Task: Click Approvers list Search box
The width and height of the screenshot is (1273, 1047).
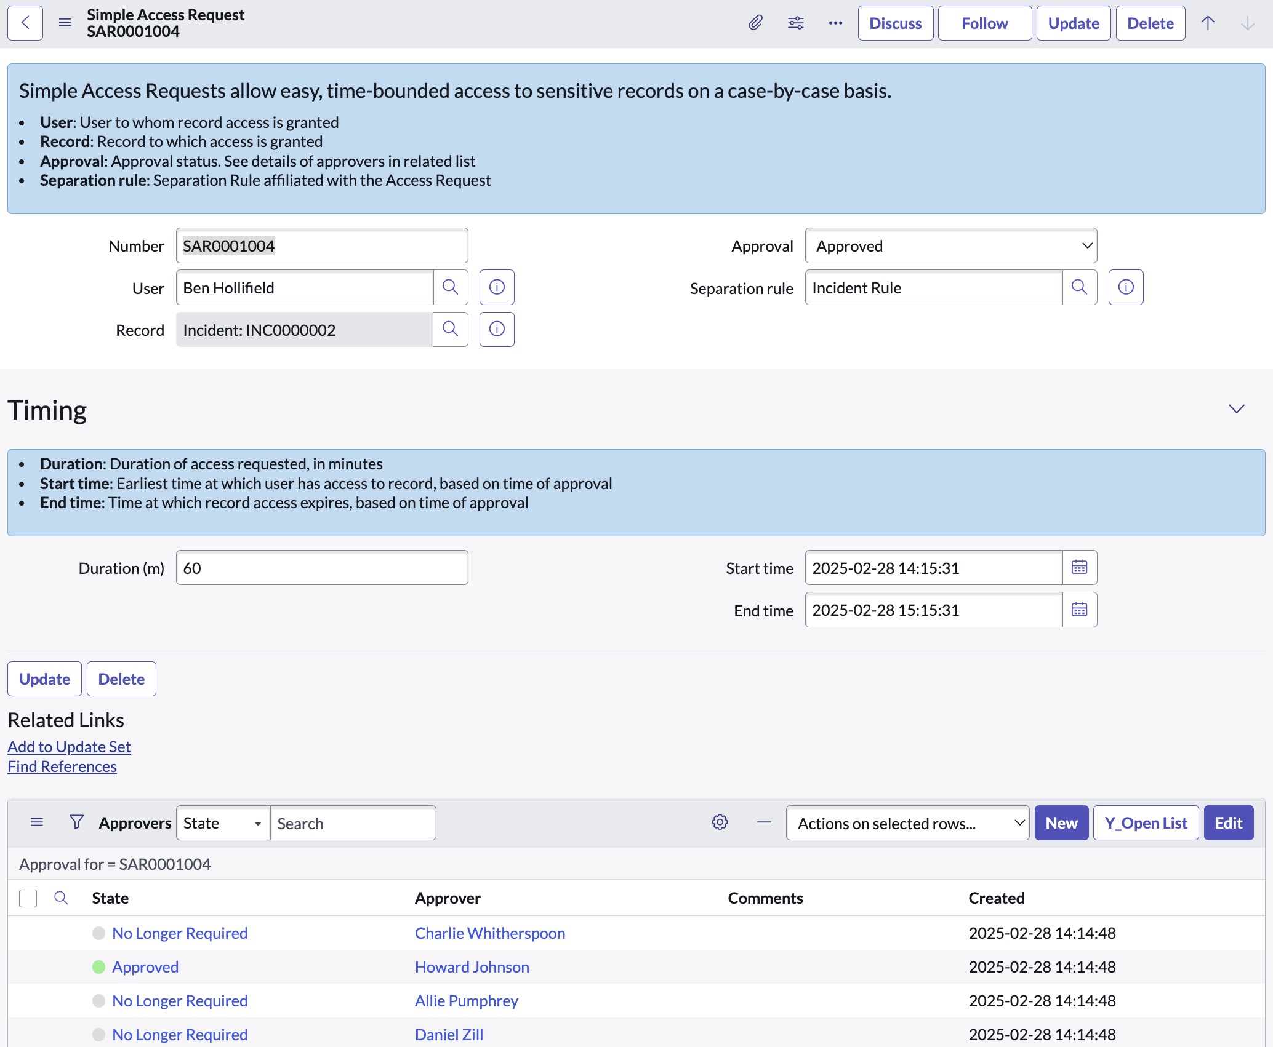Action: click(353, 823)
